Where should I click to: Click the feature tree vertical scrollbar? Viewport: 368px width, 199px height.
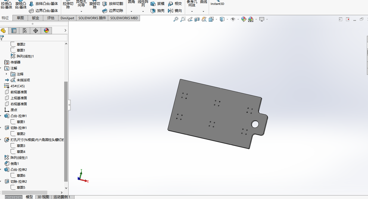point(66,131)
